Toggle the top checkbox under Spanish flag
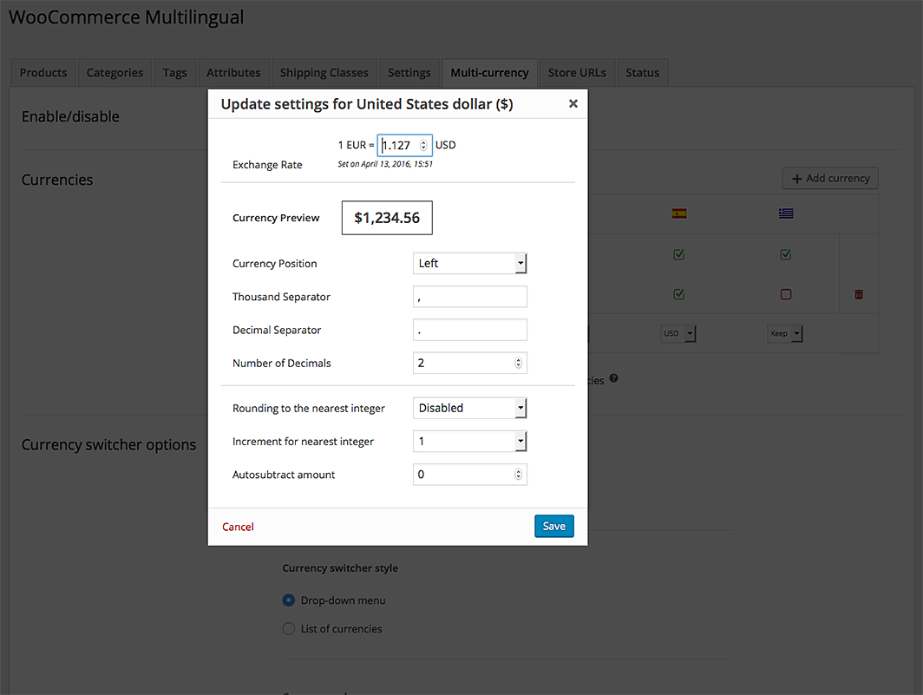923x695 pixels. [x=679, y=255]
